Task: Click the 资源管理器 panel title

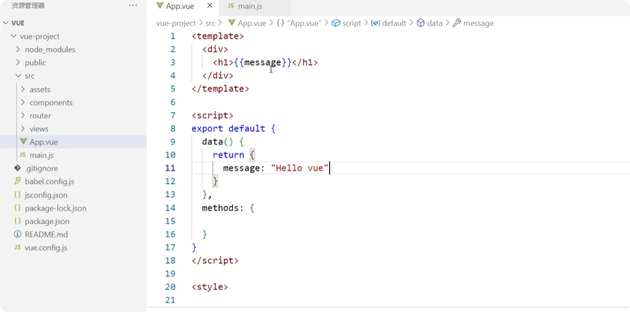Action: point(28,6)
